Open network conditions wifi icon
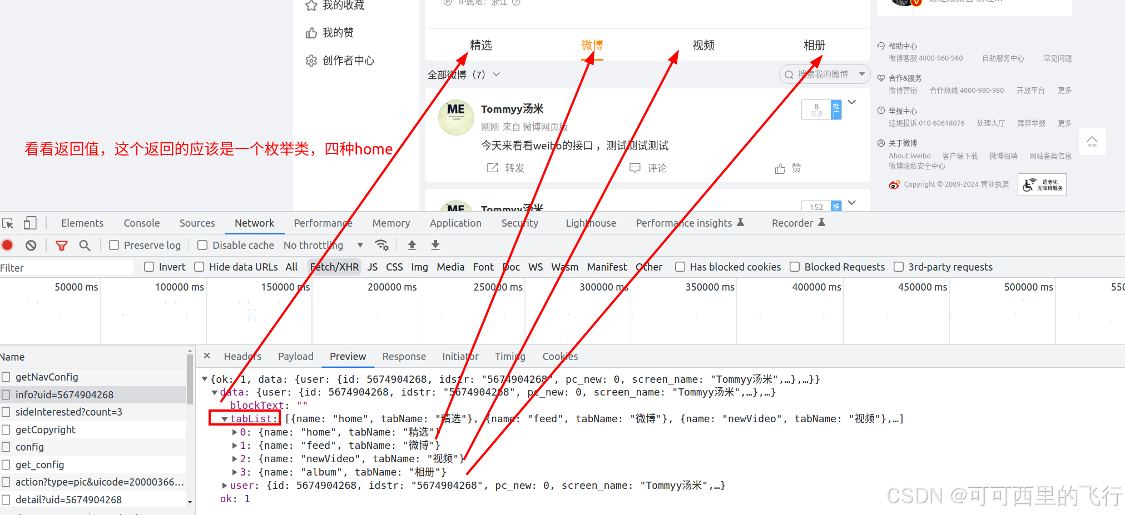 [x=381, y=245]
